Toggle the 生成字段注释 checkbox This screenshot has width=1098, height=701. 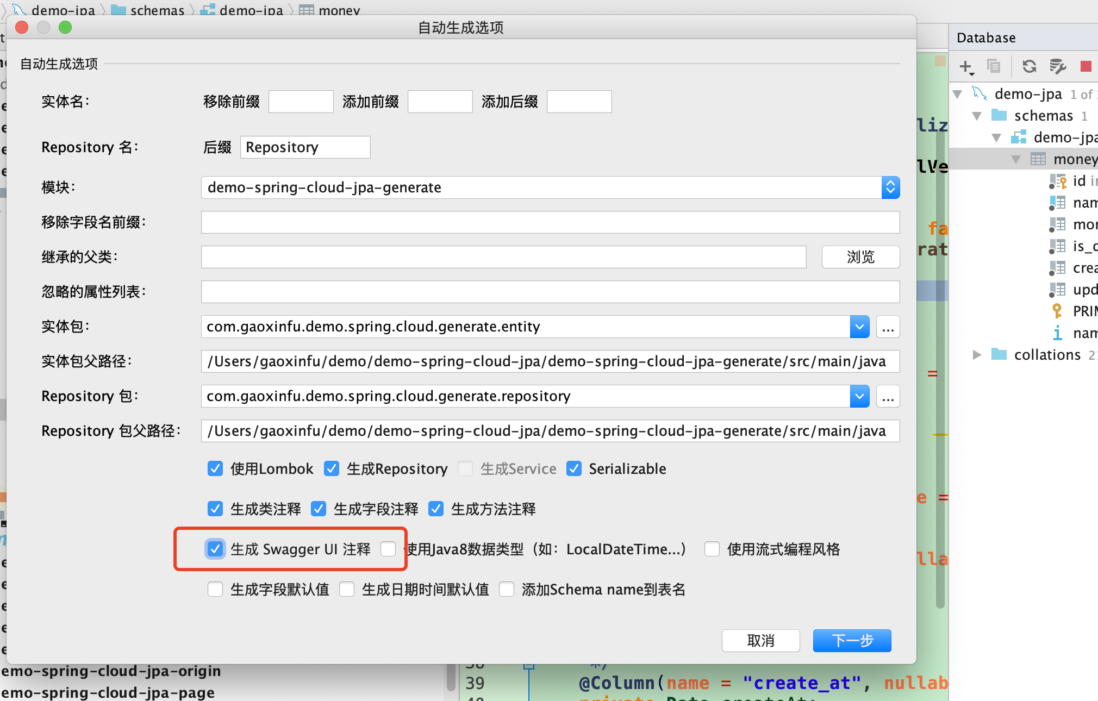pyautogui.click(x=319, y=509)
